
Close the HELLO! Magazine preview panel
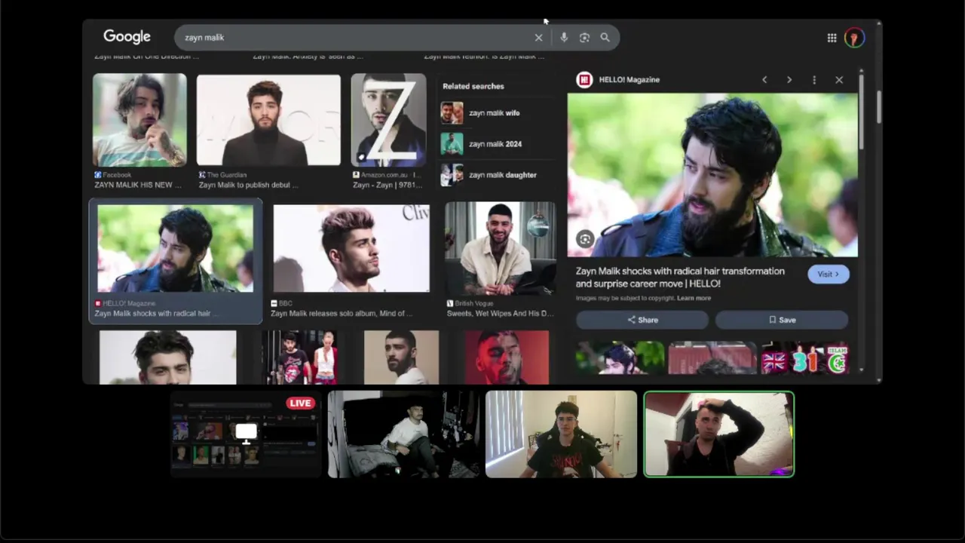pos(839,80)
